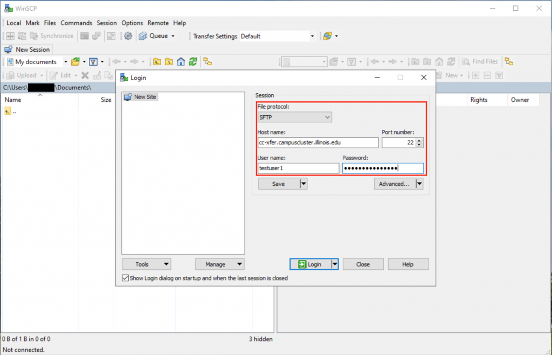The width and height of the screenshot is (552, 355).
Task: Click the User name field containing testuser1
Action: pos(298,168)
